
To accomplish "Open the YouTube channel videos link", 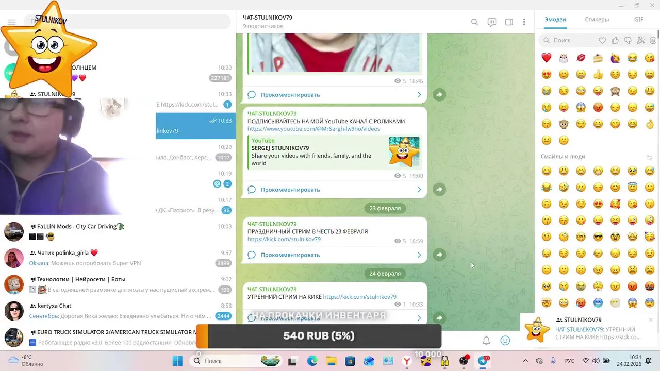I will pos(313,129).
